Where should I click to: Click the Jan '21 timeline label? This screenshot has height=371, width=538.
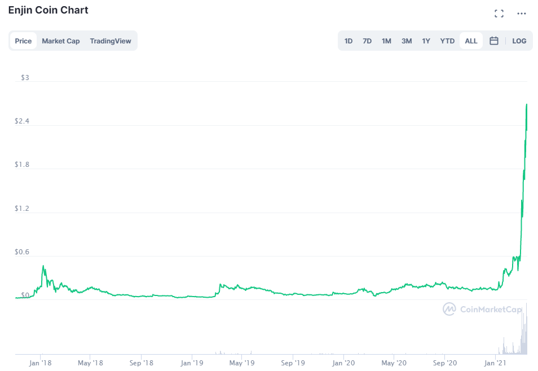pyautogui.click(x=495, y=363)
